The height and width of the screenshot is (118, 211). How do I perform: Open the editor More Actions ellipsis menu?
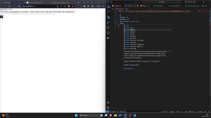point(209,6)
